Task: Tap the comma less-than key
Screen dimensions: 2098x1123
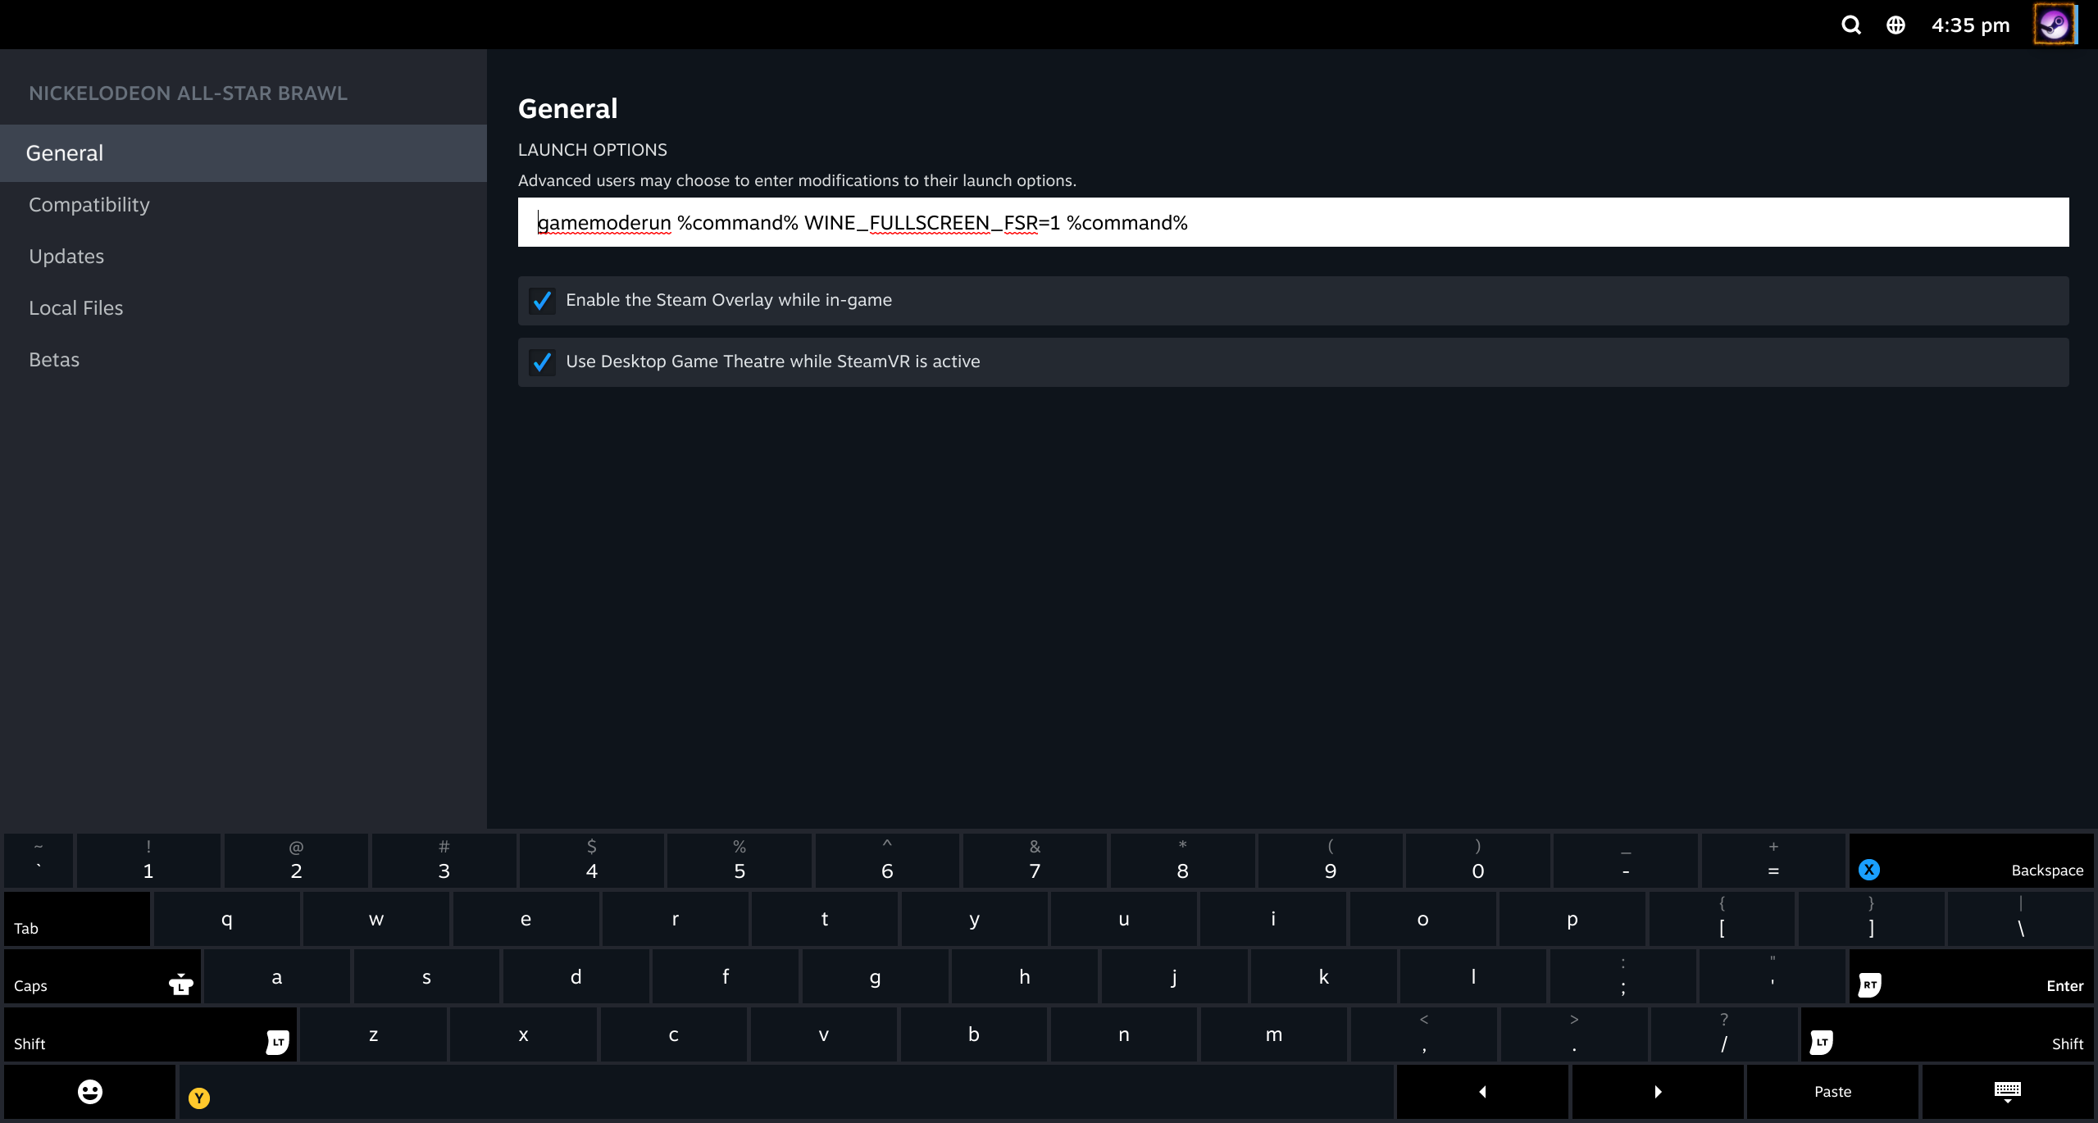Action: (1423, 1034)
